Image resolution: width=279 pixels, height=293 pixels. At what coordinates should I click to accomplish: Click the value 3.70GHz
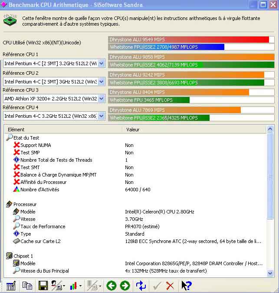pos(134,219)
